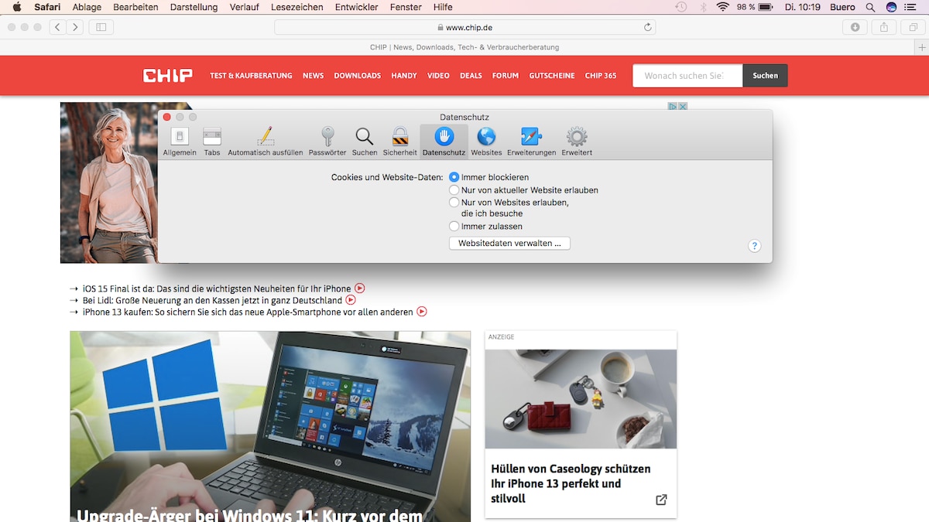Open Notification Center list icon
929x522 pixels.
click(910, 7)
